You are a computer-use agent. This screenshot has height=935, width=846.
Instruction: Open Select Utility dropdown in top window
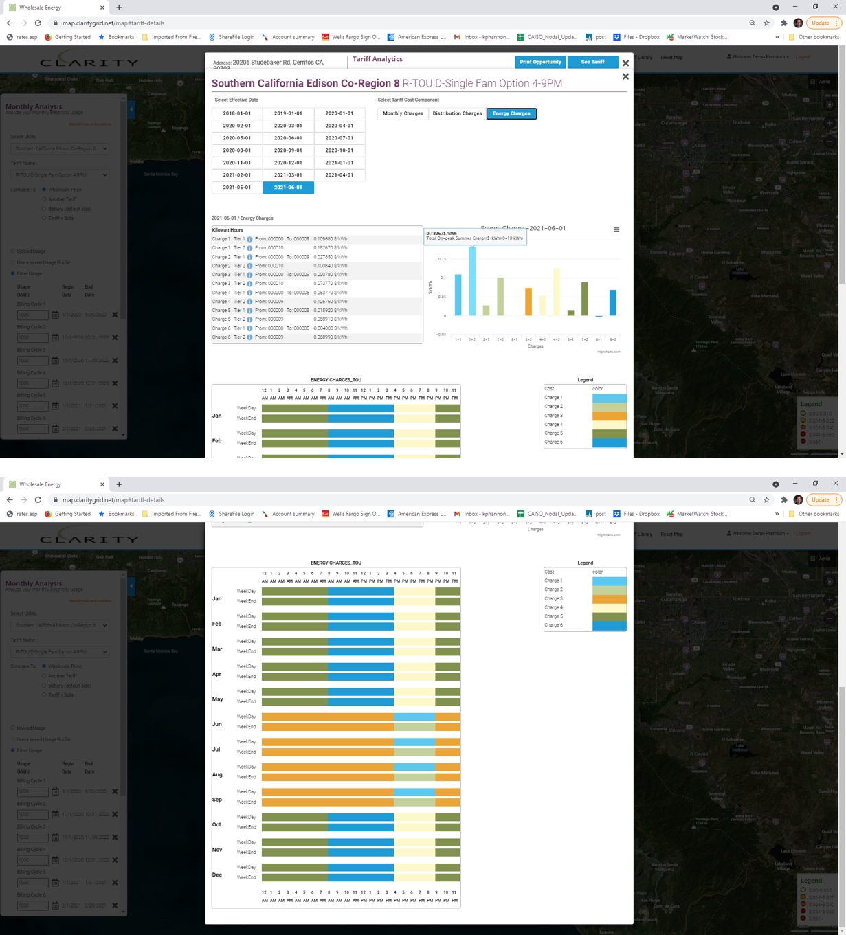[x=60, y=148]
